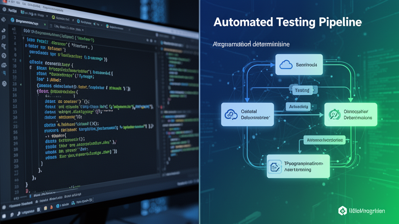399x224 pixels.
Task: Click the document icon in the bottom pipeline node
Action: (x=274, y=167)
